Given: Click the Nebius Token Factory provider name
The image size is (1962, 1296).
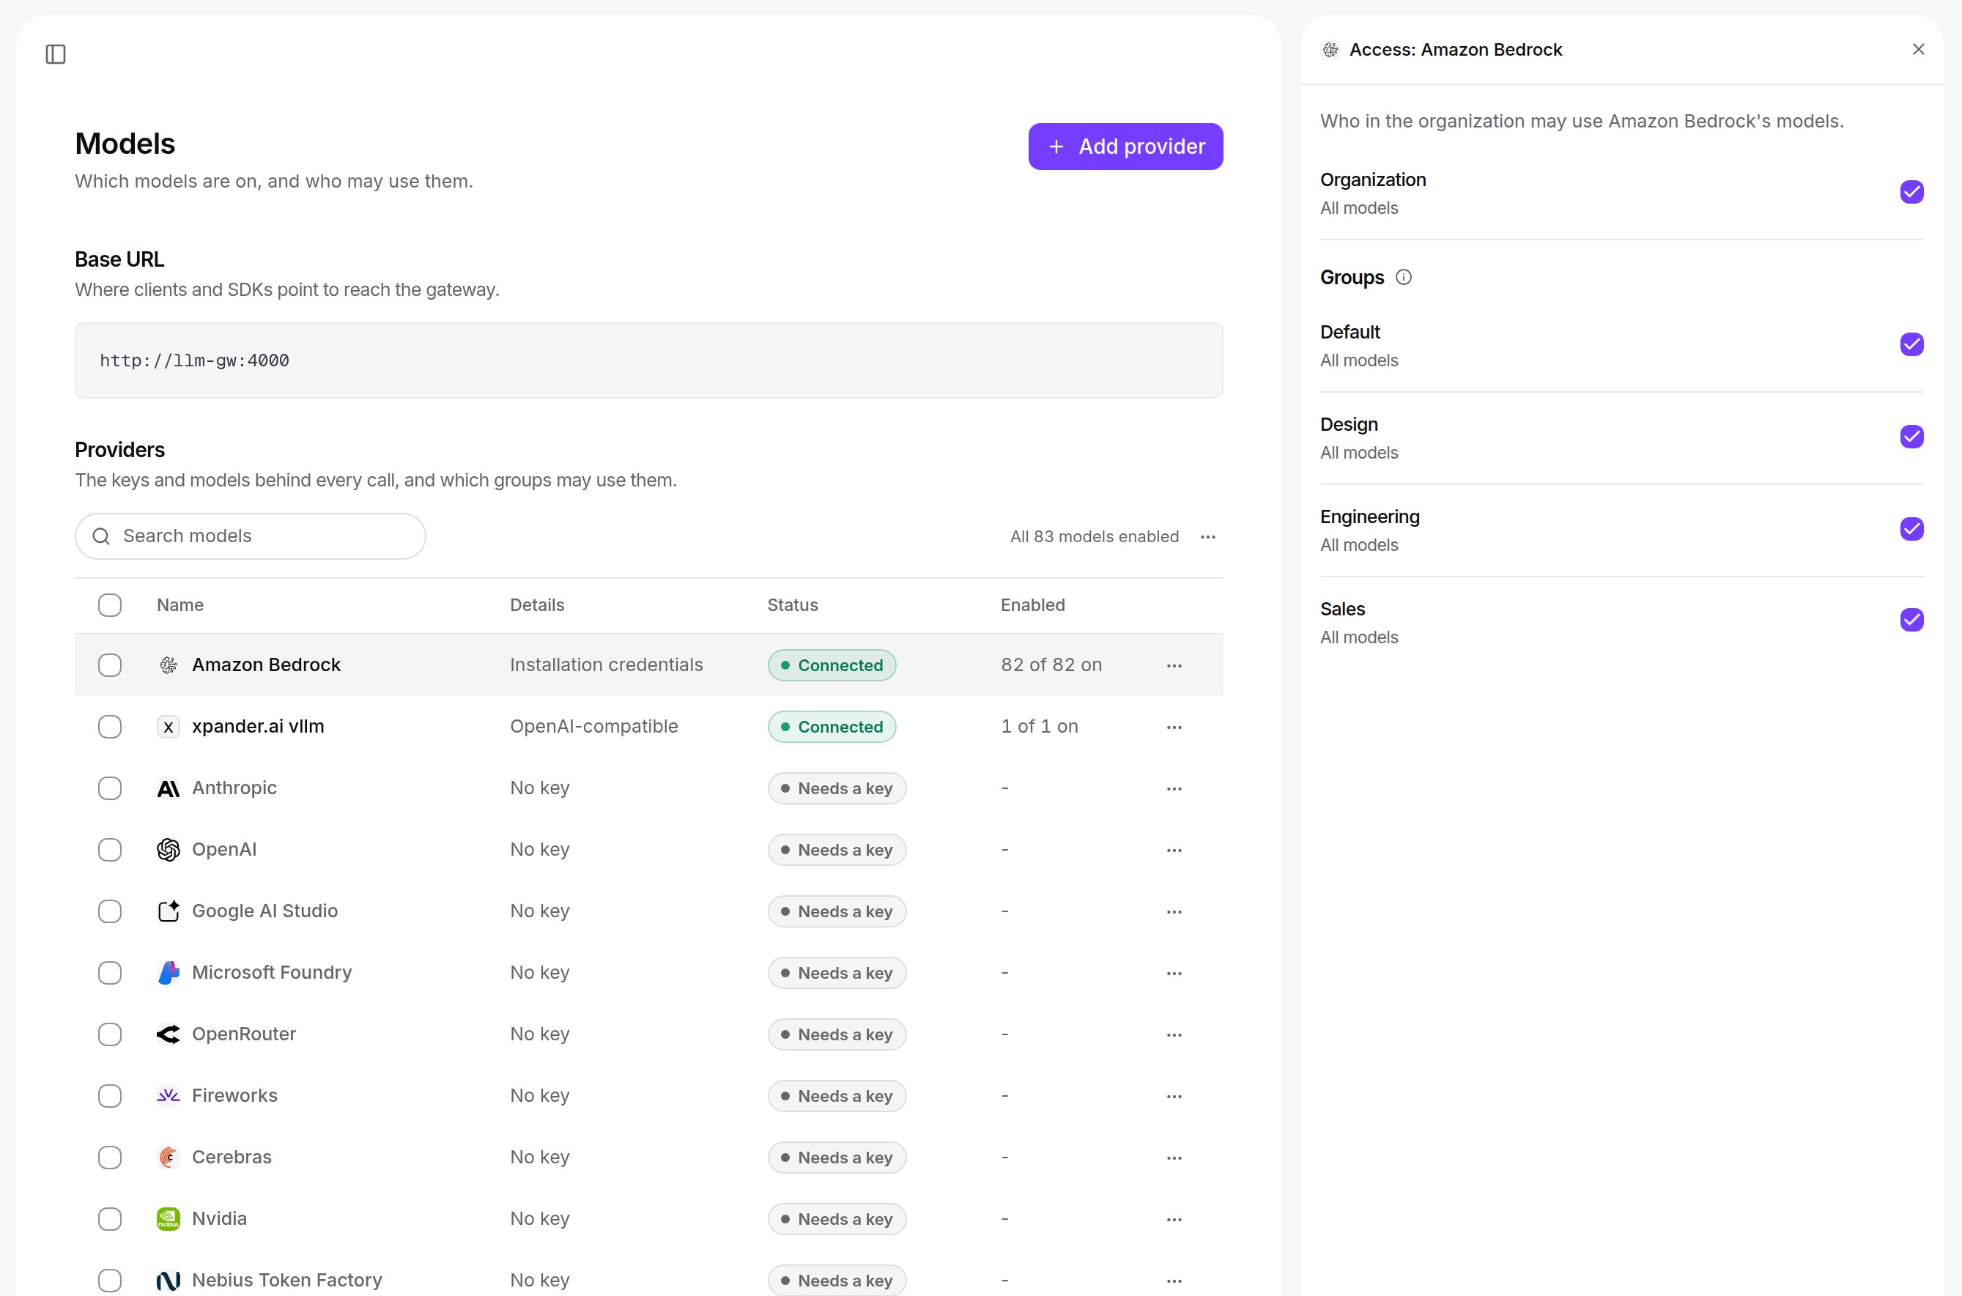Looking at the screenshot, I should pos(286,1281).
